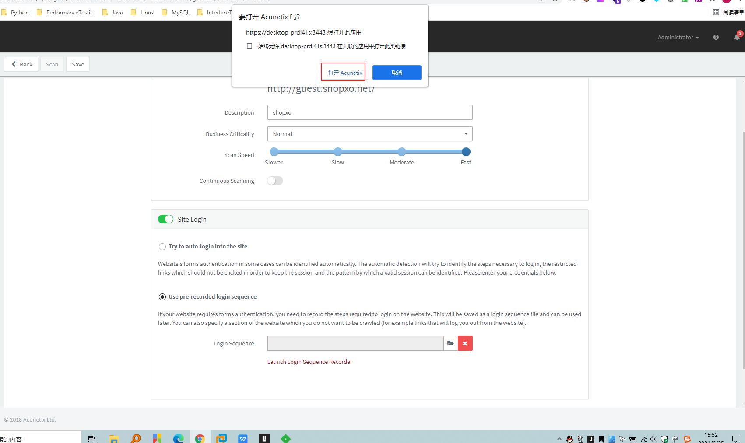Set Scan Speed slider to Slow

click(338, 152)
